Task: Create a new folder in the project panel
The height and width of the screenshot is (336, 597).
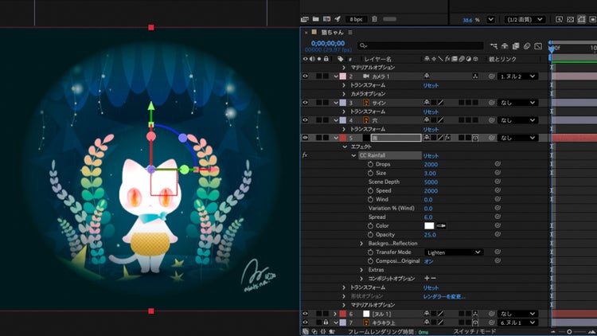Action: click(x=316, y=19)
